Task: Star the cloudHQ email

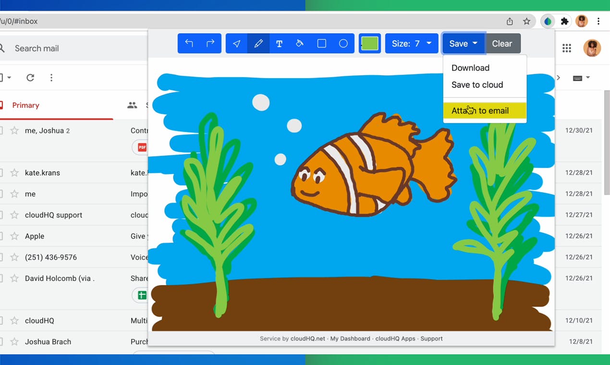Action: tap(15, 321)
